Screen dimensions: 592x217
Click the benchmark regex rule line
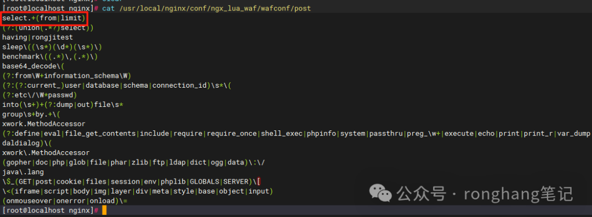(x=50, y=57)
